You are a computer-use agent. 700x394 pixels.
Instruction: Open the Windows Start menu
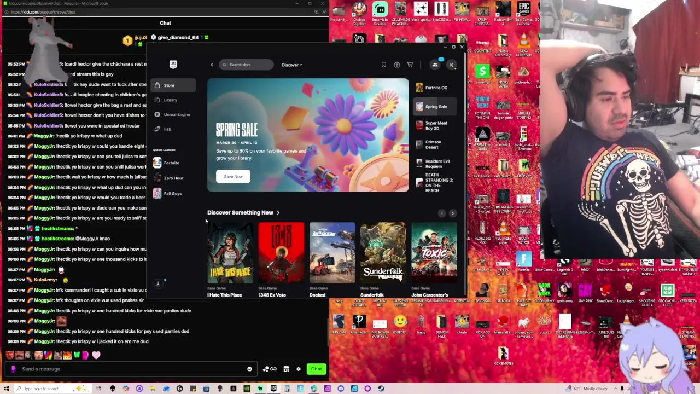[x=5, y=389]
